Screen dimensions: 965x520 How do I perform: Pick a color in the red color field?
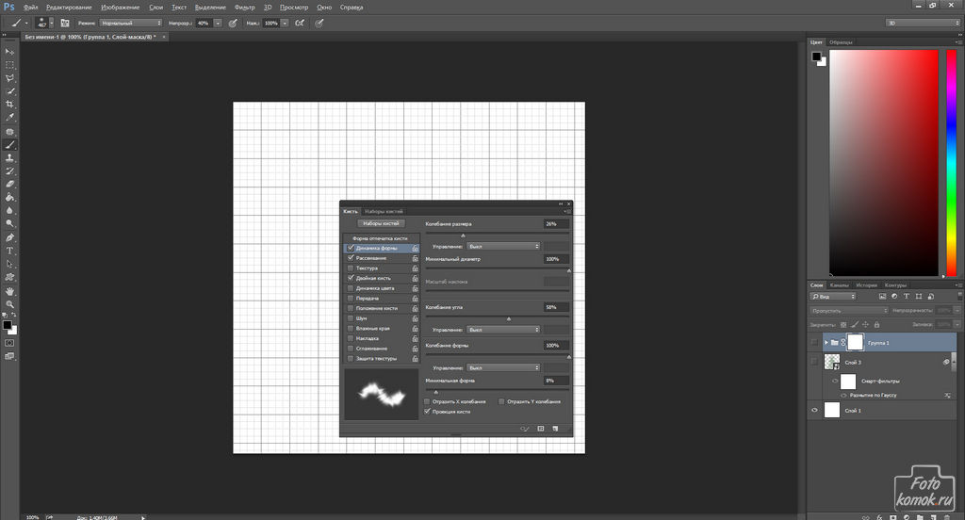click(884, 162)
